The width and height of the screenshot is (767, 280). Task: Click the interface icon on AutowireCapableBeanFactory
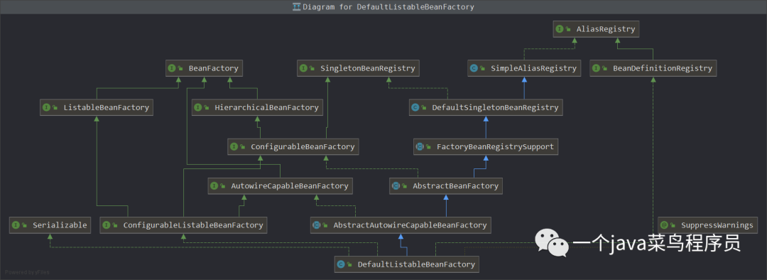pyautogui.click(x=214, y=186)
